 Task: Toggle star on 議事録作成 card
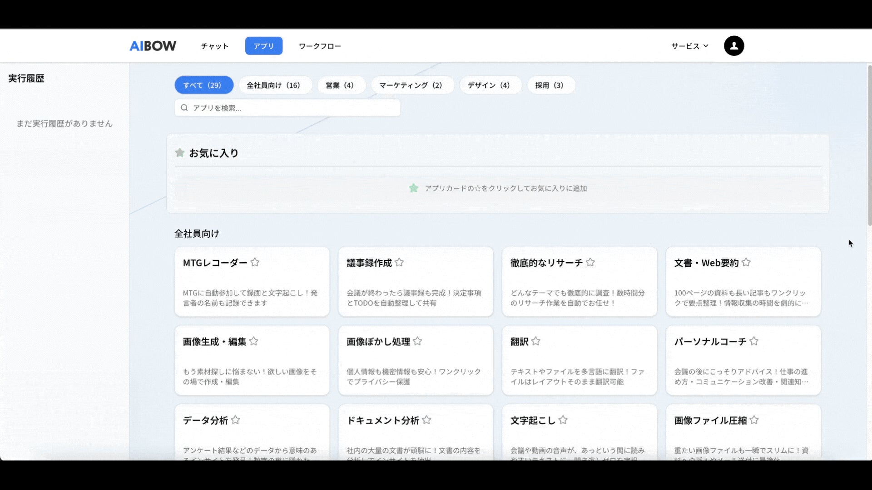pos(399,262)
